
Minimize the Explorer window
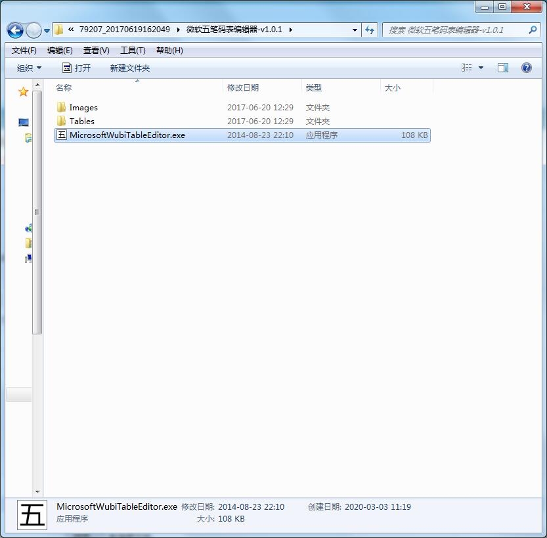(485, 7)
